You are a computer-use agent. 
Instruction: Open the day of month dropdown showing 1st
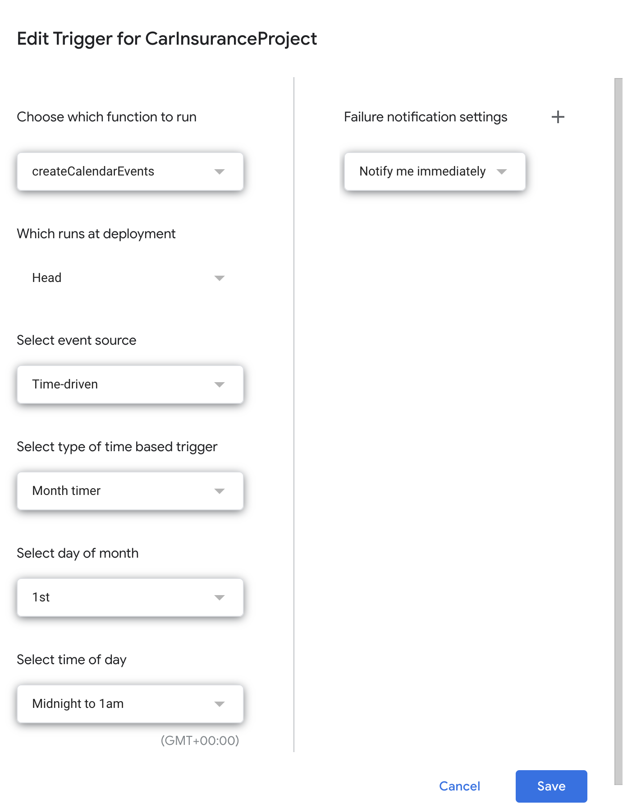click(130, 597)
